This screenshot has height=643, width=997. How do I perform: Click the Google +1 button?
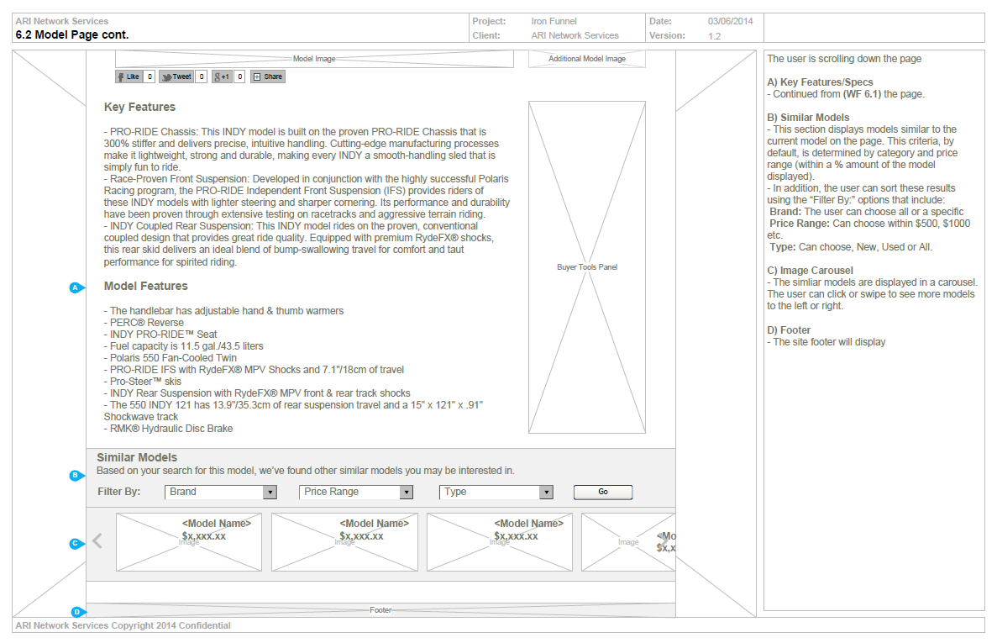pos(222,77)
